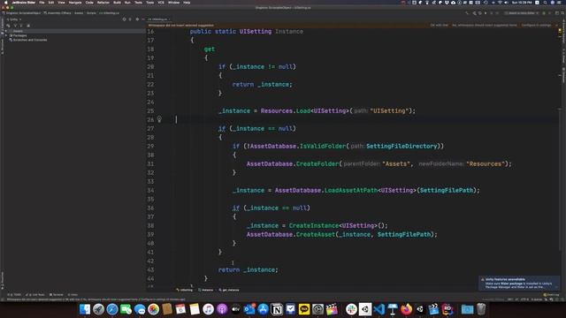This screenshot has height=318, width=566.
Task: Open the Refactor menu
Action: tap(103, 3)
